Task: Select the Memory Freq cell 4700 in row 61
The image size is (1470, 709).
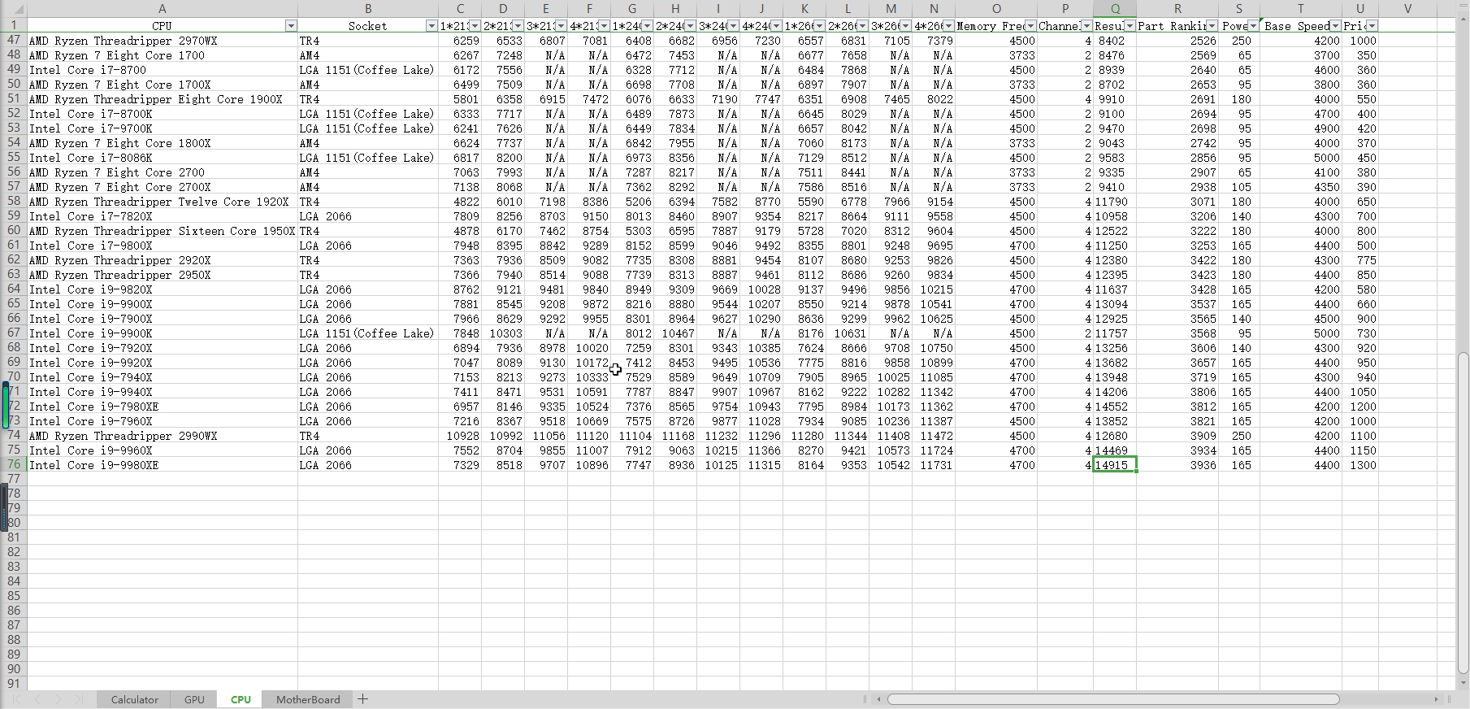Action: (x=996, y=246)
